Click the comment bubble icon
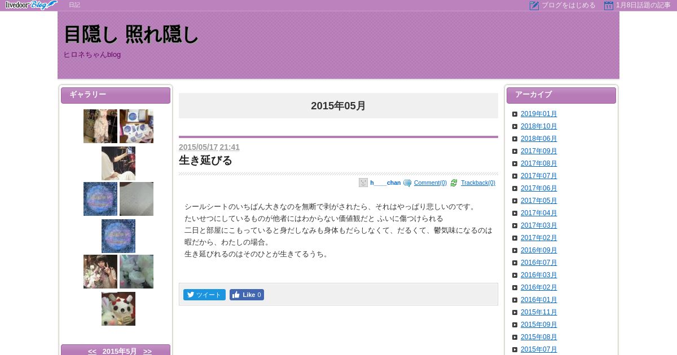677x355 pixels. coord(407,183)
